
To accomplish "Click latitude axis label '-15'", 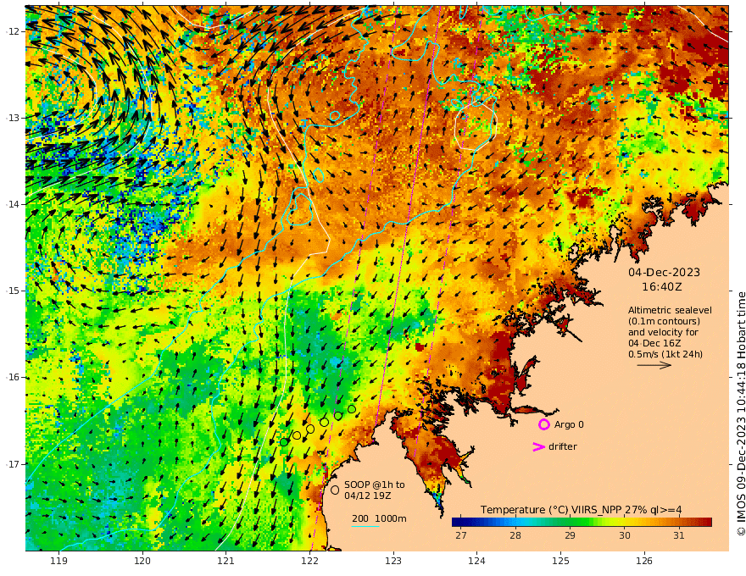I will (x=13, y=291).
